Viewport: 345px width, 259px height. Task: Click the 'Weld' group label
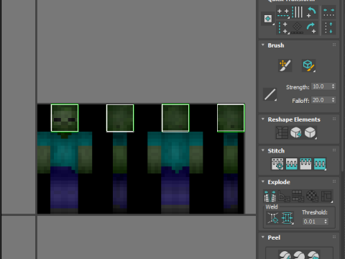(x=272, y=207)
